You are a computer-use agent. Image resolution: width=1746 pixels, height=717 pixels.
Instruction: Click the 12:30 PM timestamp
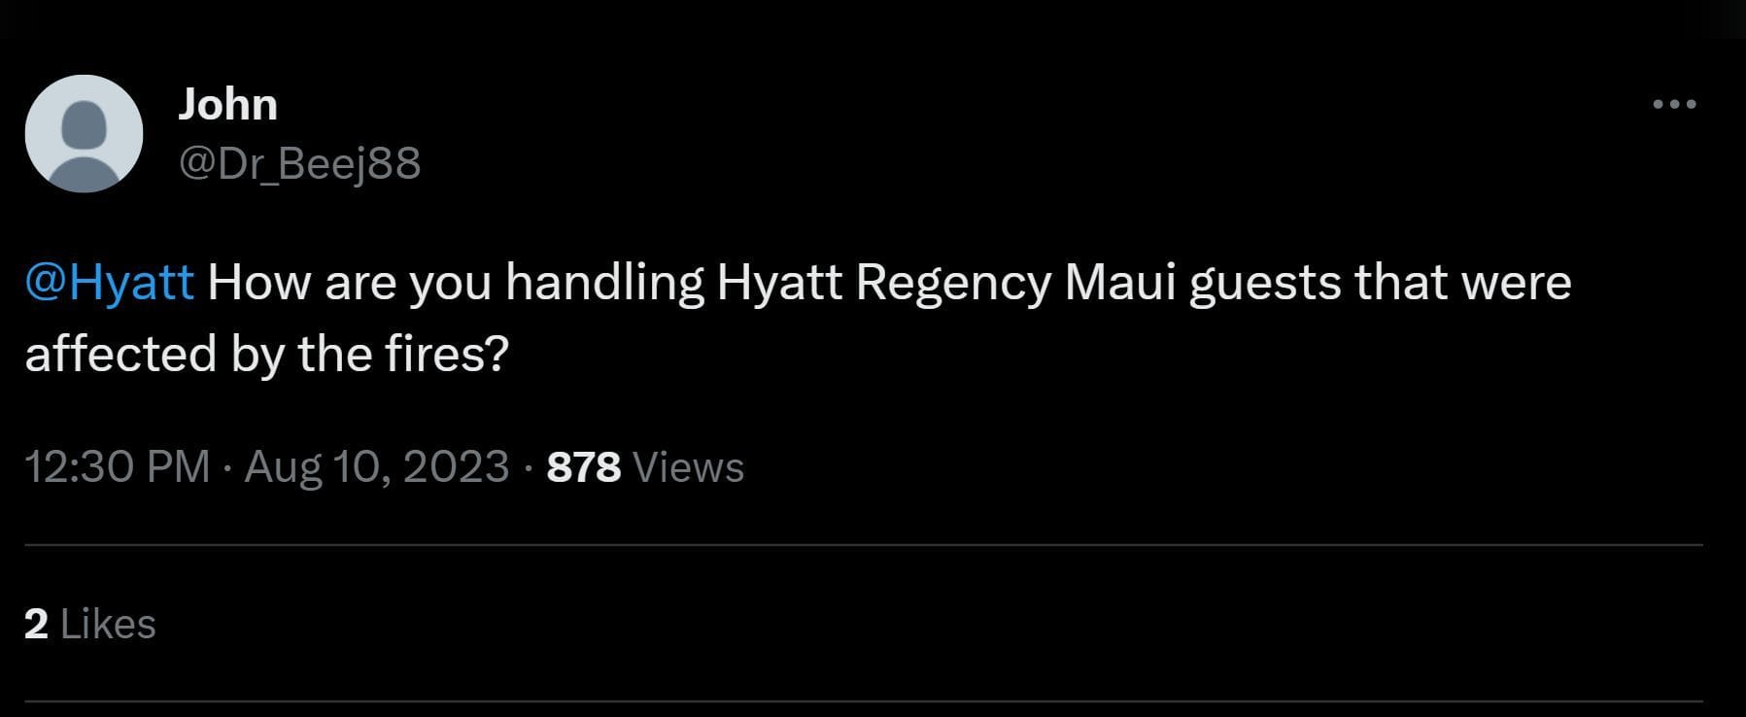pos(118,466)
